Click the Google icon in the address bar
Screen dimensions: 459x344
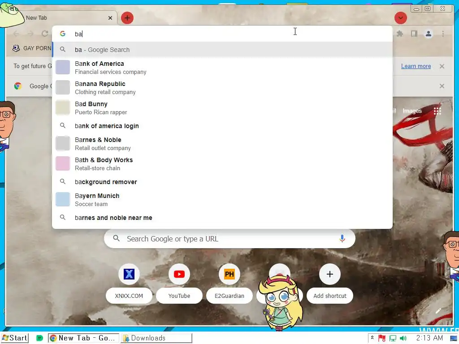click(x=62, y=34)
